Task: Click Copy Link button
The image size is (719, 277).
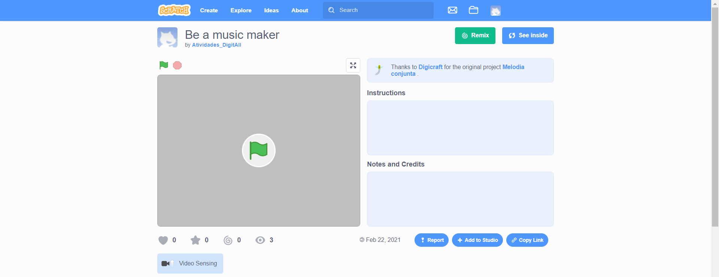Action: click(527, 240)
